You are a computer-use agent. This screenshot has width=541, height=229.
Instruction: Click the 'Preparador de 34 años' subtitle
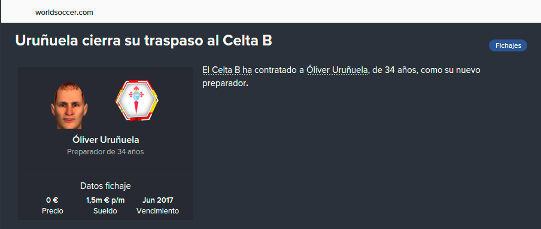click(105, 152)
